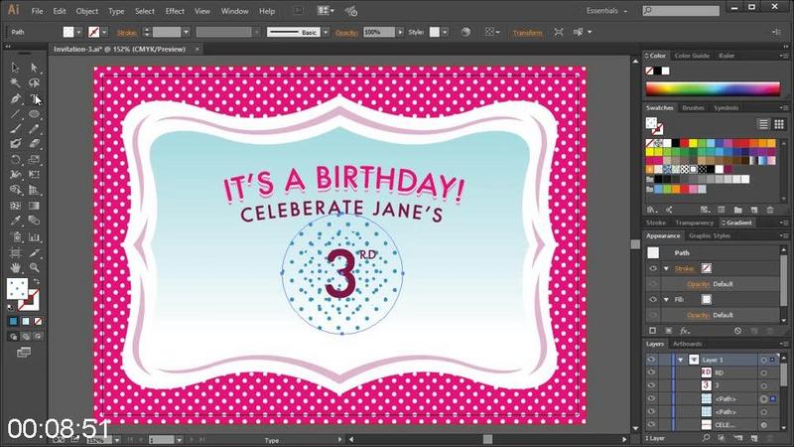Click Stroke link in control bar

tap(127, 33)
